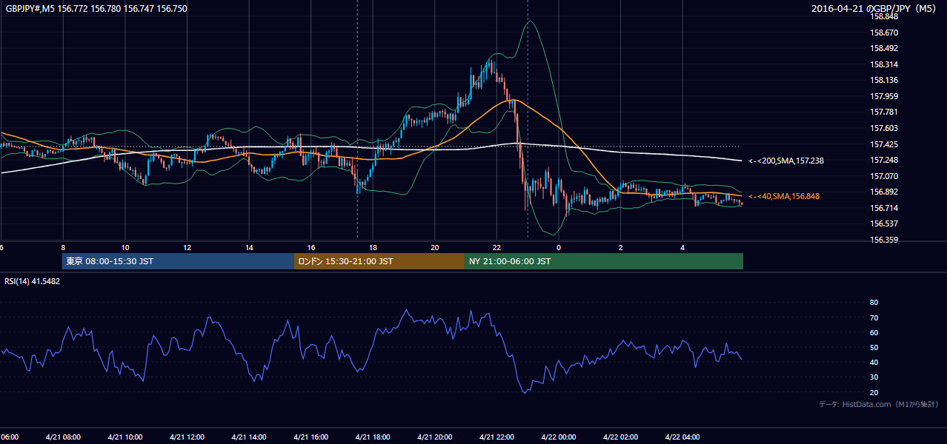Click the 4/21 20:00 time axis label

435,437
